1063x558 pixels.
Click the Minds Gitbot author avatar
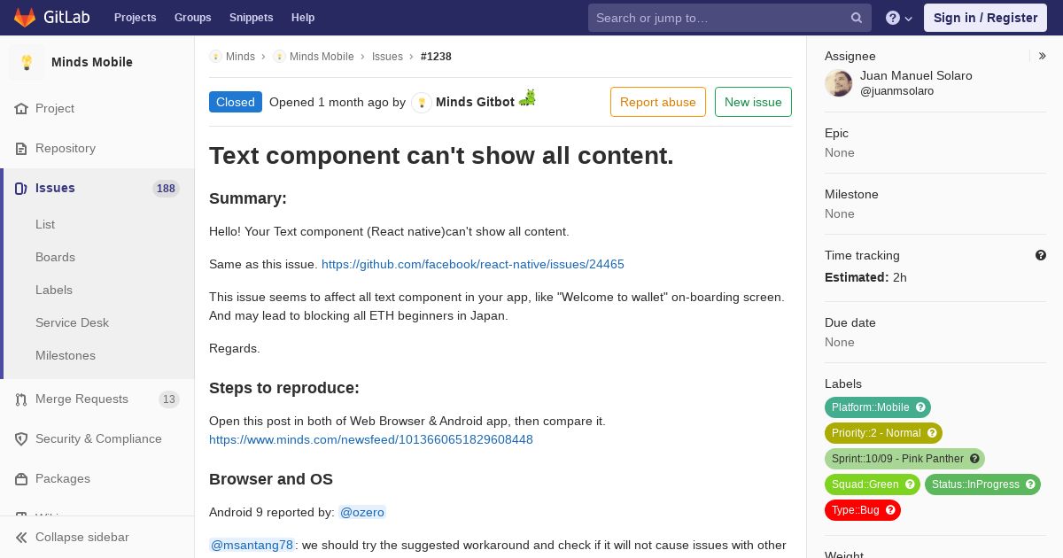(x=422, y=103)
